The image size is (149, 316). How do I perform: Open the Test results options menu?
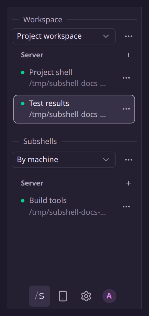point(126,109)
